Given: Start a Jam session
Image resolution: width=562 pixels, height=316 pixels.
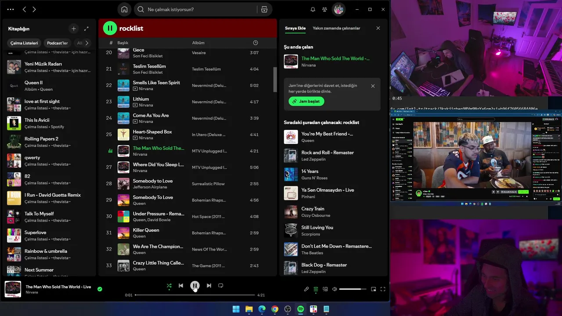Looking at the screenshot, I should [x=306, y=101].
